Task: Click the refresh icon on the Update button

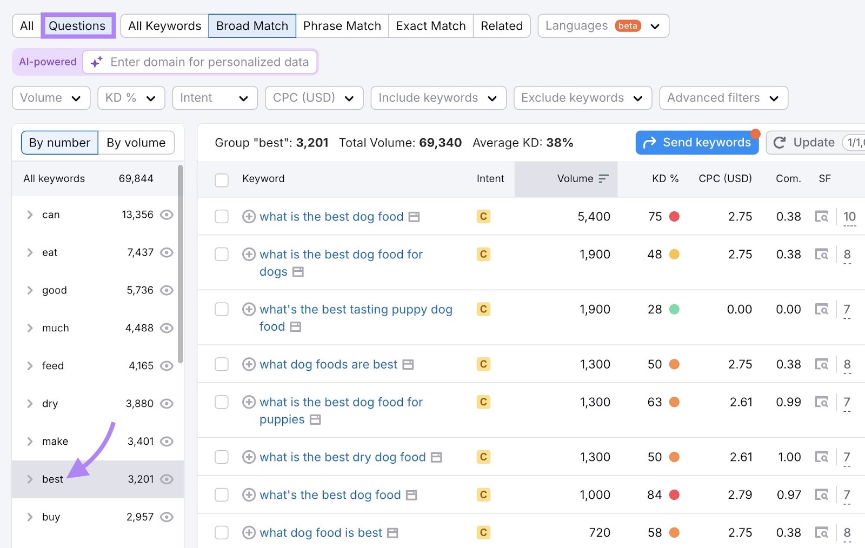Action: click(778, 142)
